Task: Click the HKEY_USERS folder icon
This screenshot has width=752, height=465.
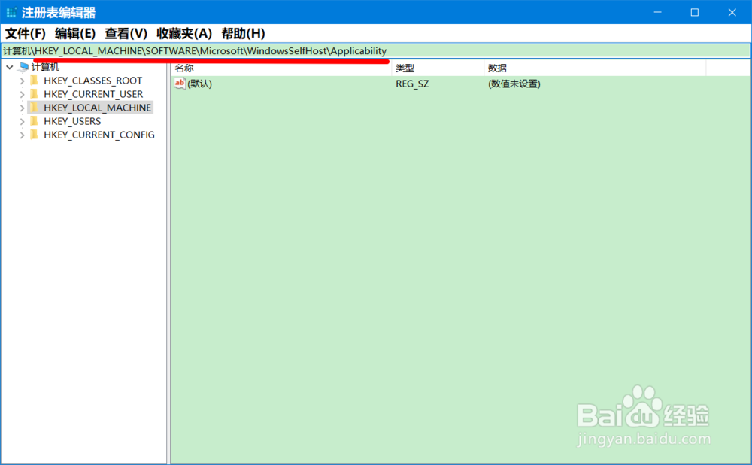Action: 34,121
